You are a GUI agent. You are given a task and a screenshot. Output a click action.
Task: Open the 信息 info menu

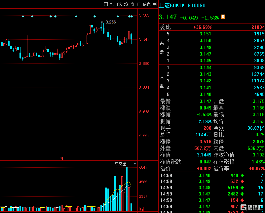click(147, 4)
